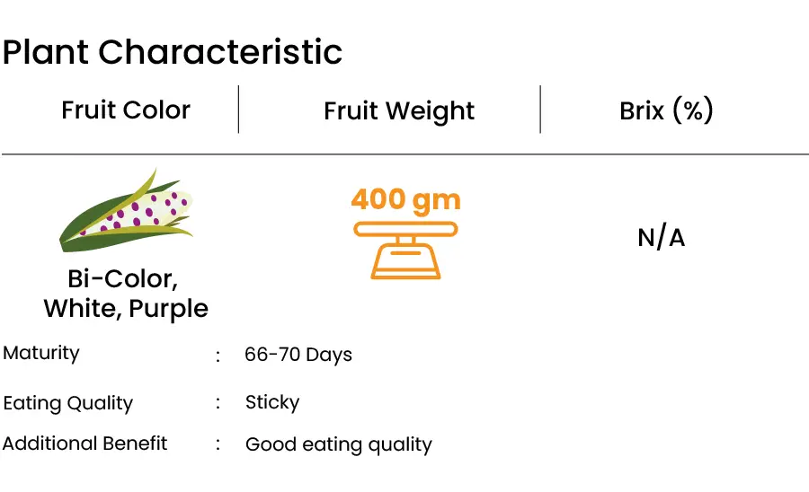The height and width of the screenshot is (492, 809).
Task: Click the Plant Characteristic heading
Action: pos(173,52)
